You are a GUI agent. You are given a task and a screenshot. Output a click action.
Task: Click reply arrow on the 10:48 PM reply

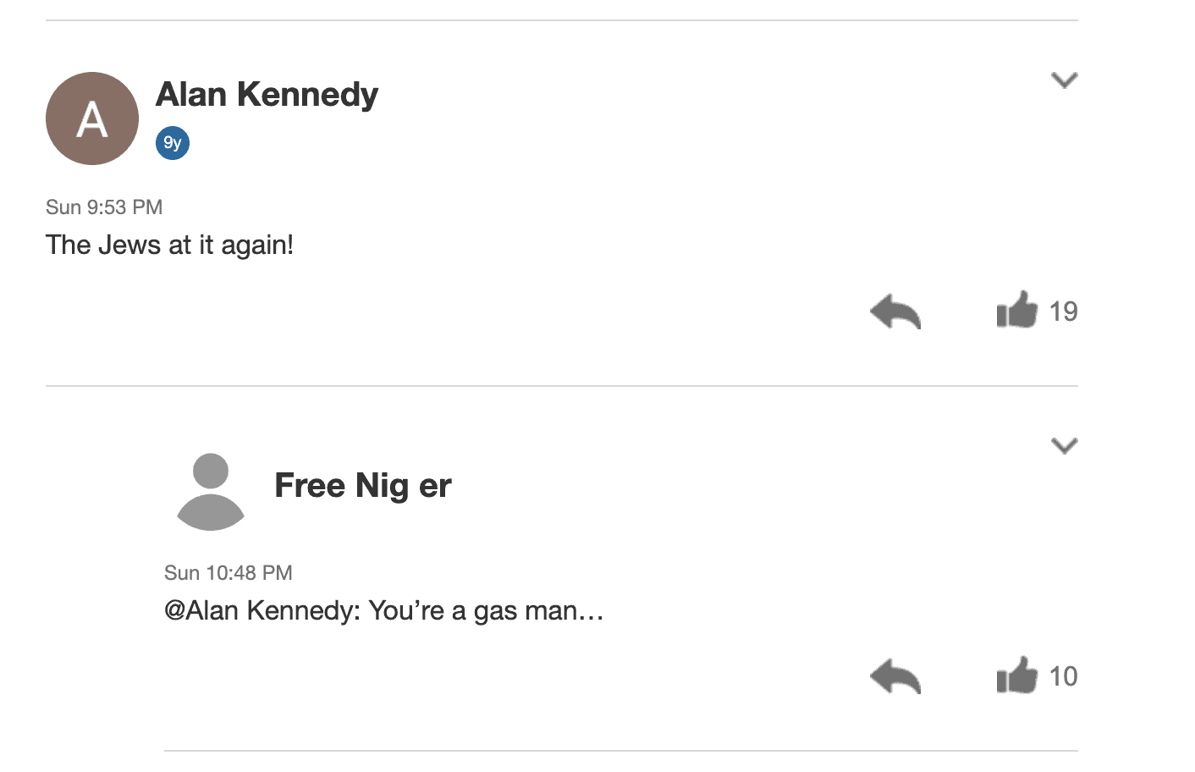click(895, 676)
